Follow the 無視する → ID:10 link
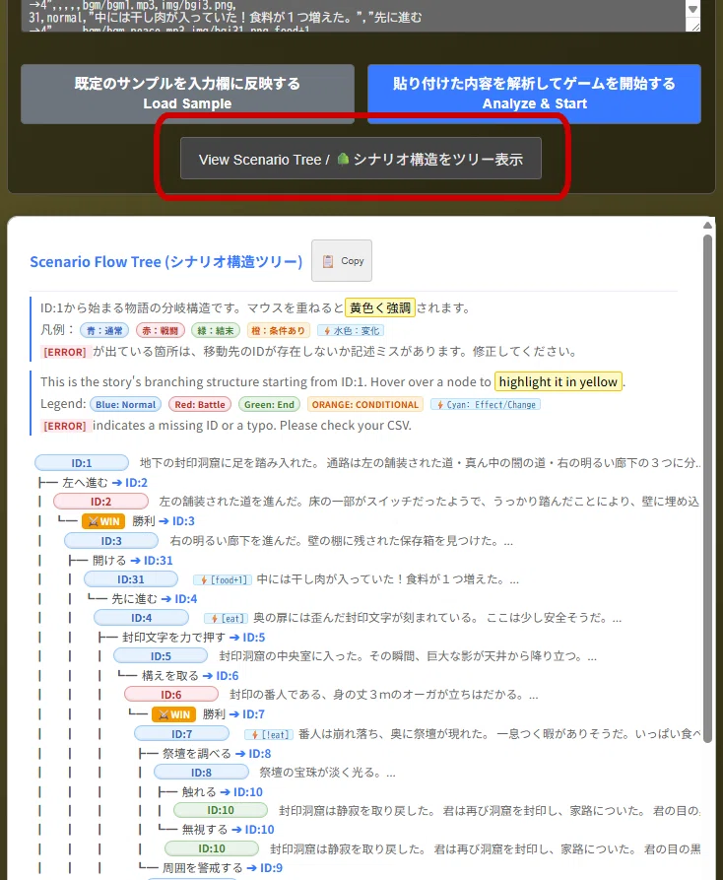This screenshot has height=880, width=723. (228, 830)
